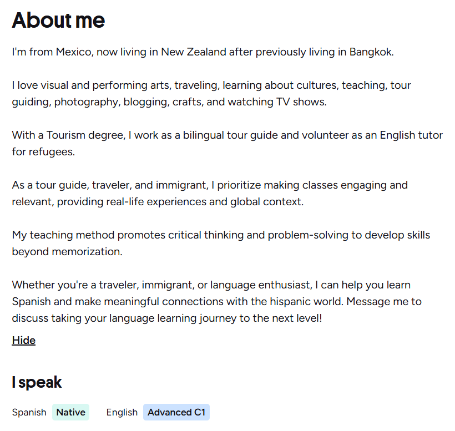
Task: Click the paragraph starting With a Tourism degree
Action: (227, 143)
